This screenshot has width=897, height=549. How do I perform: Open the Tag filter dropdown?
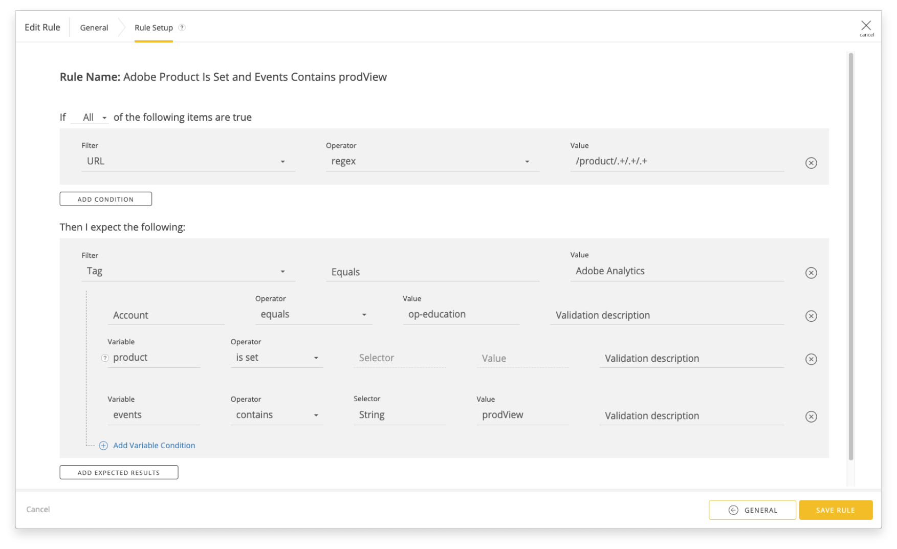point(188,272)
